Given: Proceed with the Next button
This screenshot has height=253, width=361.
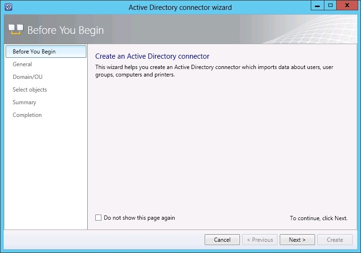Looking at the screenshot, I should 297,240.
